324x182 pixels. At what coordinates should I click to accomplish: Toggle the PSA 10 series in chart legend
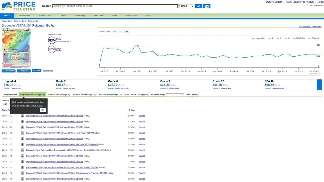(x=313, y=38)
